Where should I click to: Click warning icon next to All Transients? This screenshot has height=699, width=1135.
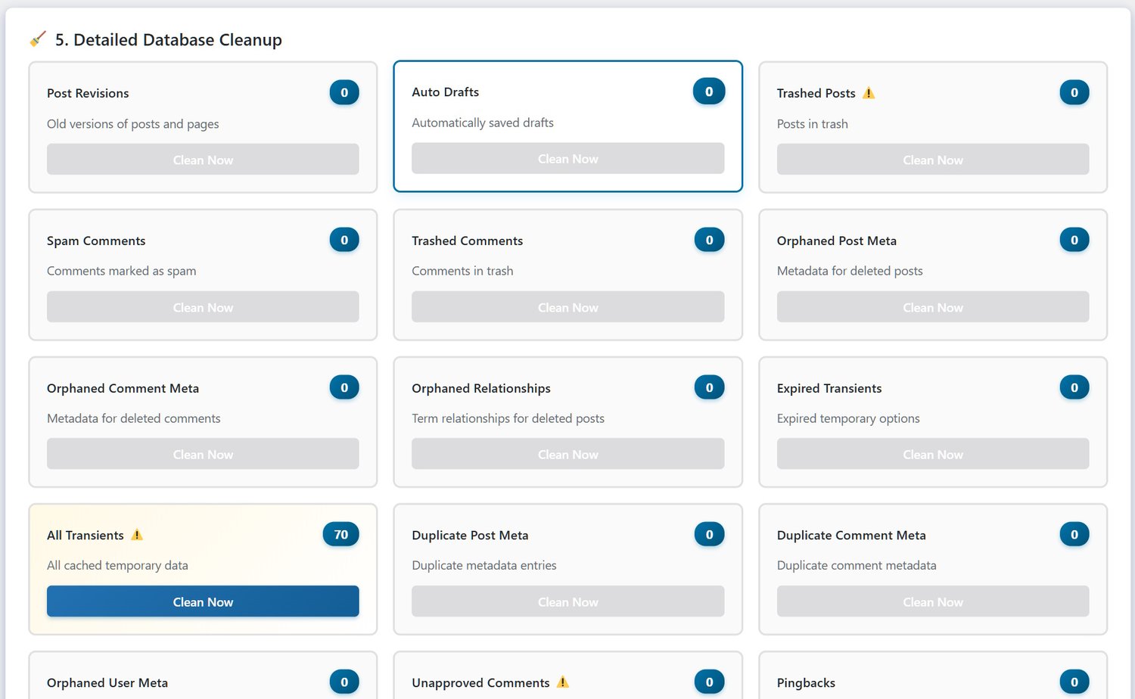137,535
